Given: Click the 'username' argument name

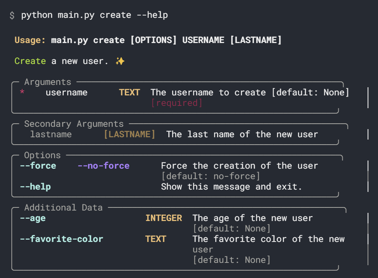Looking at the screenshot, I should (66, 93).
